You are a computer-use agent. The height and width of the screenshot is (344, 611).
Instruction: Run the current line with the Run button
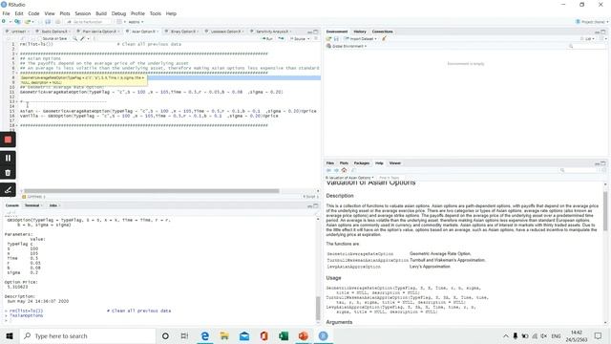pos(267,38)
